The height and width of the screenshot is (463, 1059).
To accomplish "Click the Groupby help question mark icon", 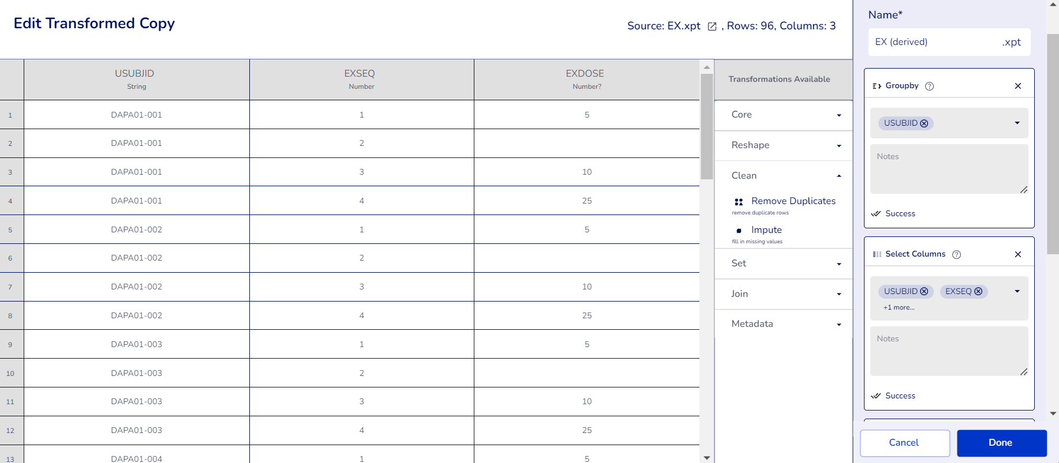I will (929, 86).
